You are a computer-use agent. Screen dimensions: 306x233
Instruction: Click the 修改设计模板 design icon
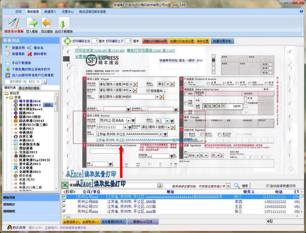click(x=14, y=23)
